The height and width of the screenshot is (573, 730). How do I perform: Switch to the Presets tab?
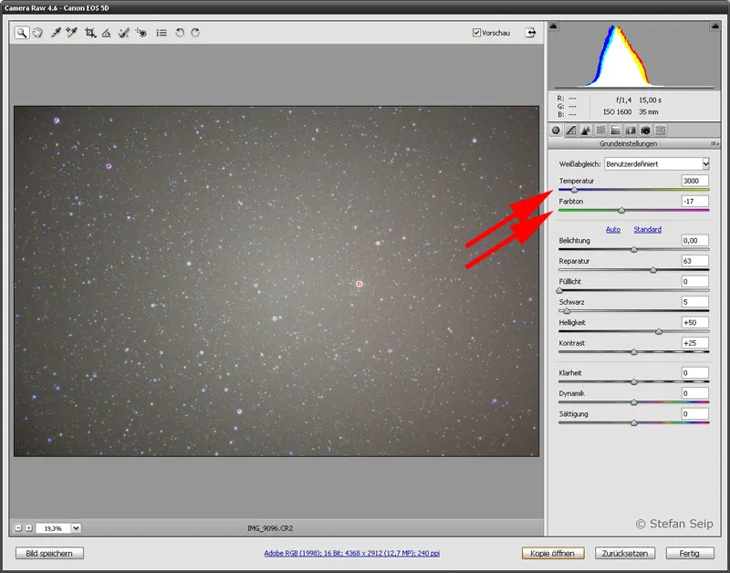click(660, 130)
